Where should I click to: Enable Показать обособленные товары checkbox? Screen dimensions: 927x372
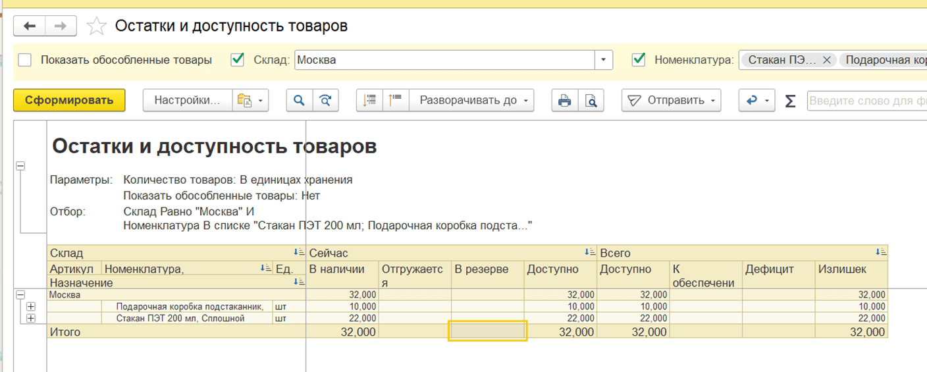click(x=25, y=60)
